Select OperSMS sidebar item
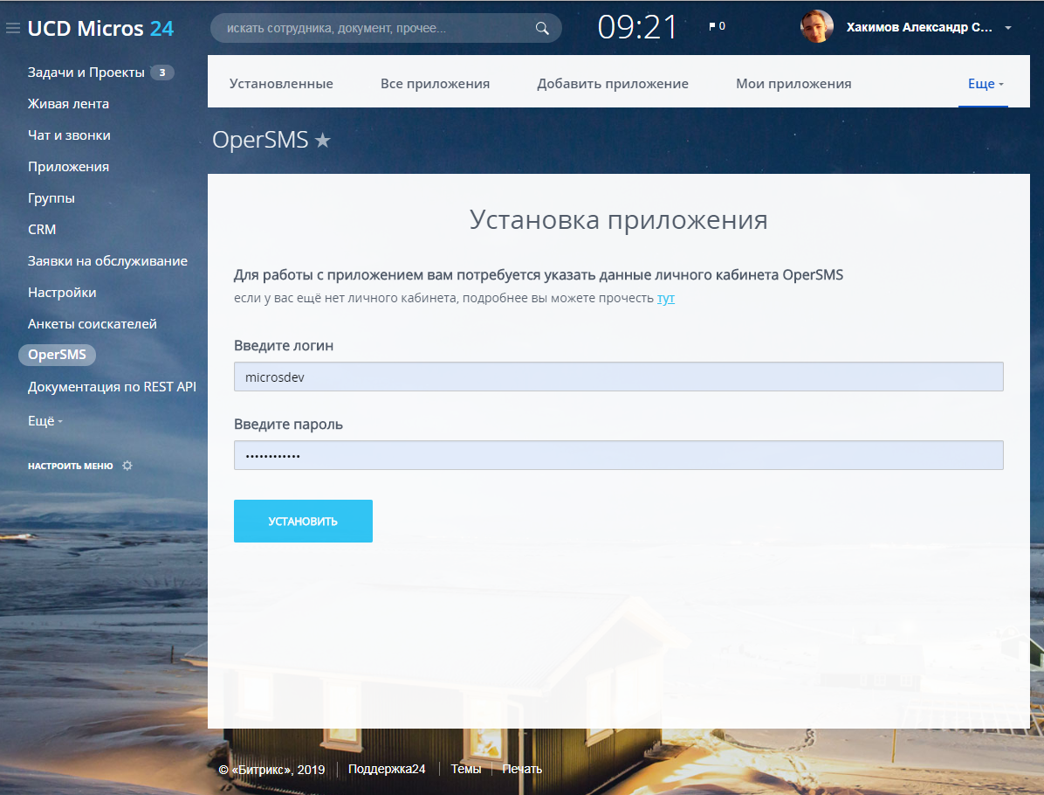The height and width of the screenshot is (795, 1044). pyautogui.click(x=58, y=355)
